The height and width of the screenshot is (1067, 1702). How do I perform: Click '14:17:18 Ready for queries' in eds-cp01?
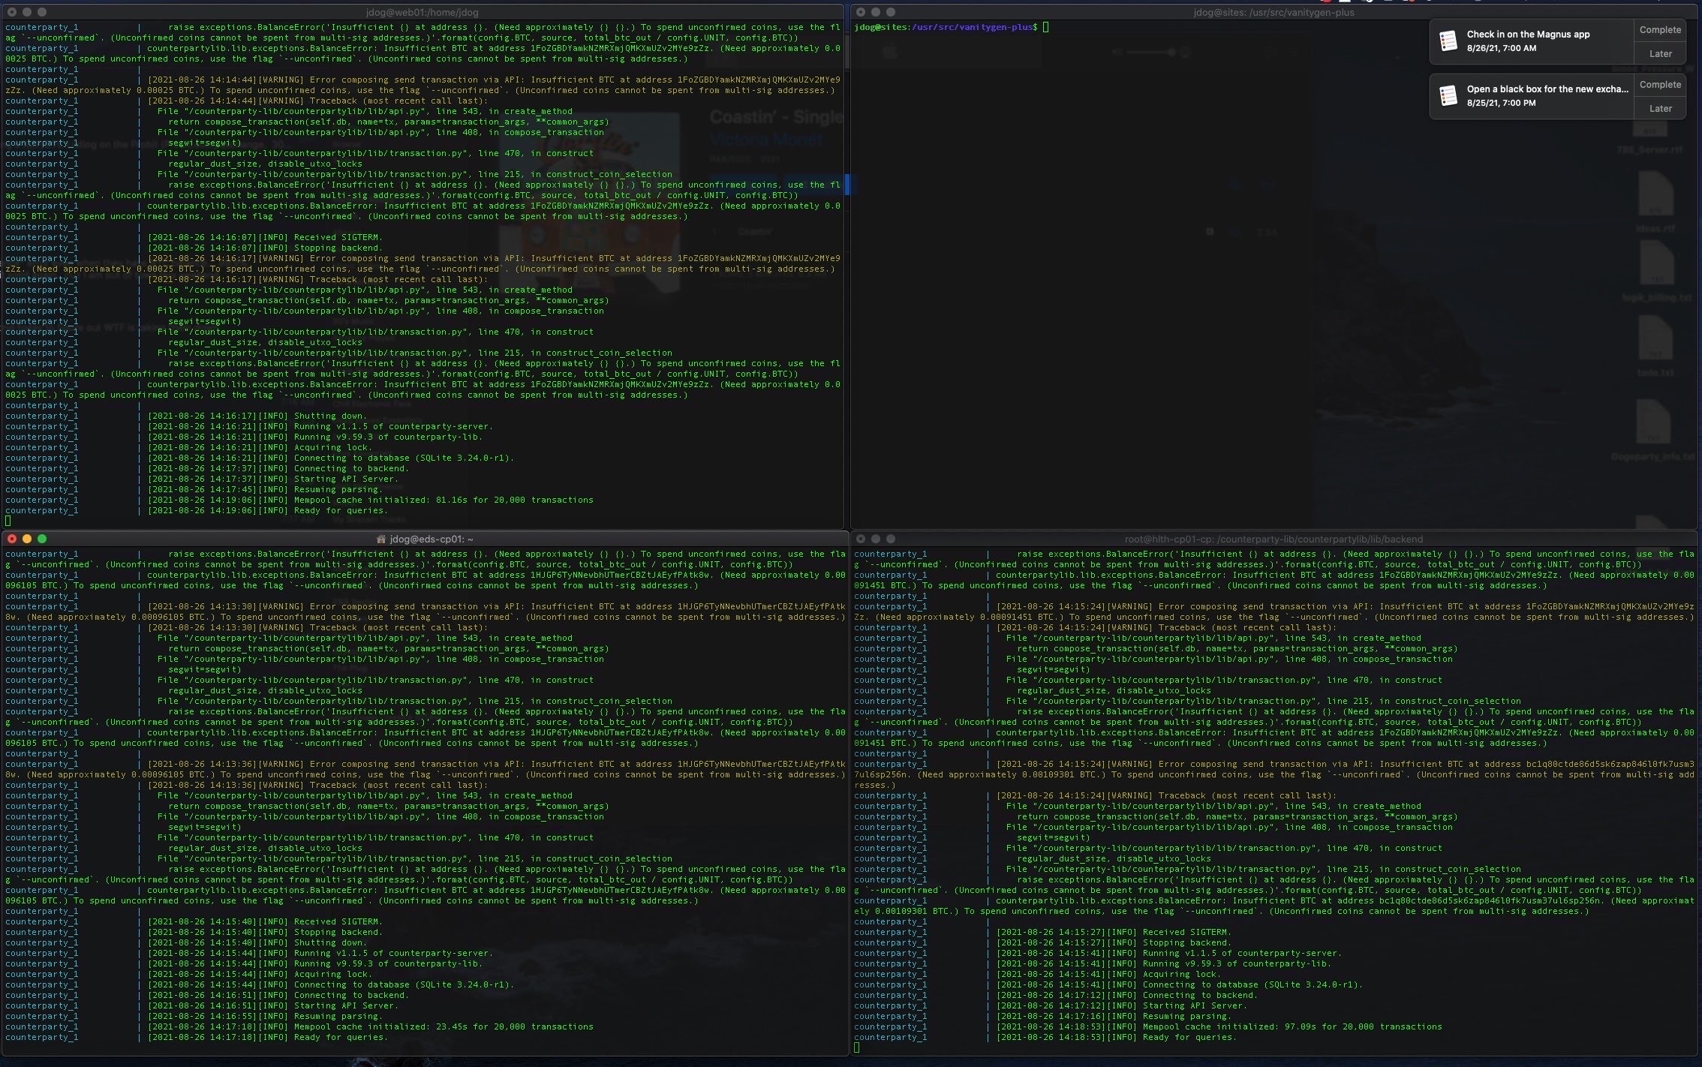pos(267,1037)
